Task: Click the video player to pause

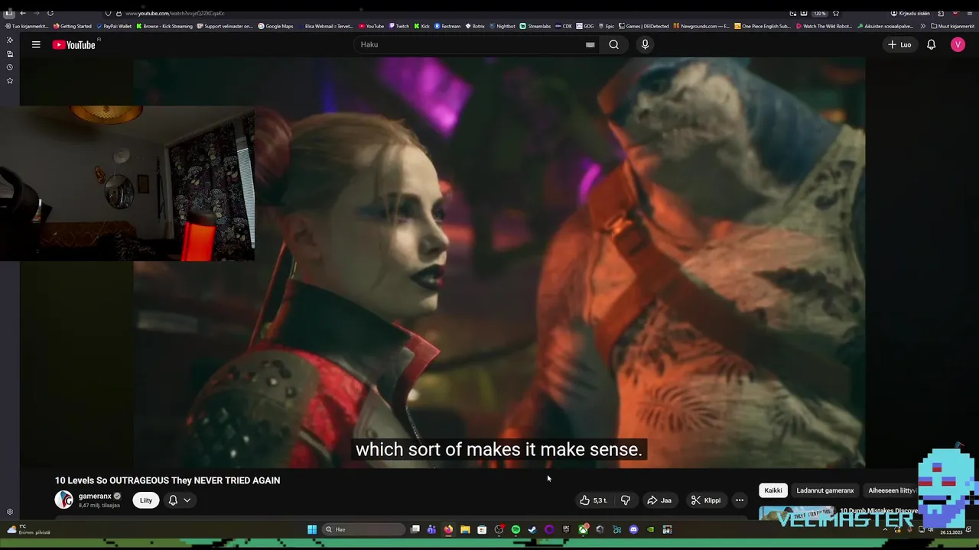Action: pyautogui.click(x=499, y=262)
